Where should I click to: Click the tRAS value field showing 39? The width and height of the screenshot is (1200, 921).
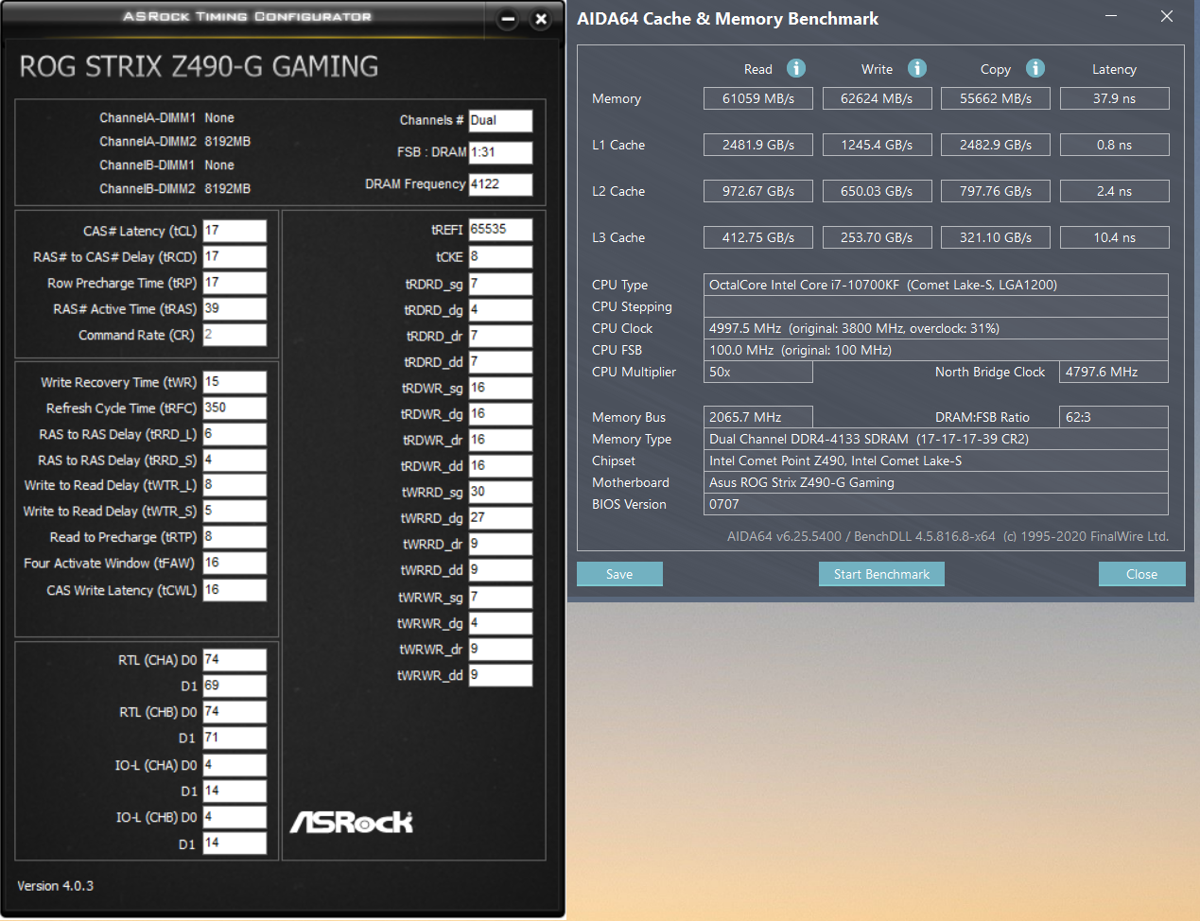235,309
